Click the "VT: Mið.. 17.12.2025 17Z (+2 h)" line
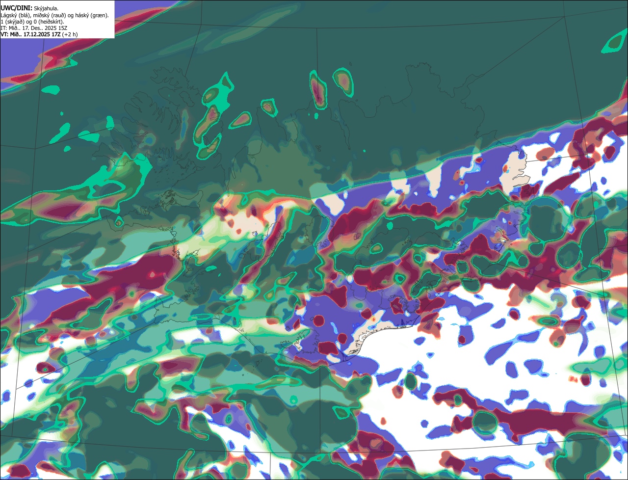The image size is (628, 480). click(x=39, y=34)
